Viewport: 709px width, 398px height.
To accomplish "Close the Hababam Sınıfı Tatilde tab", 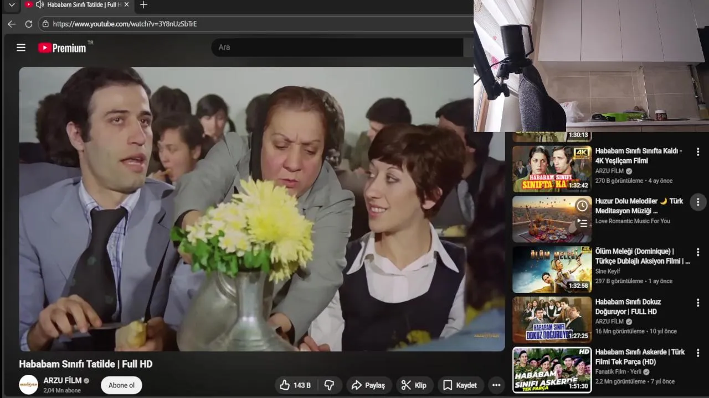I will coord(126,4).
